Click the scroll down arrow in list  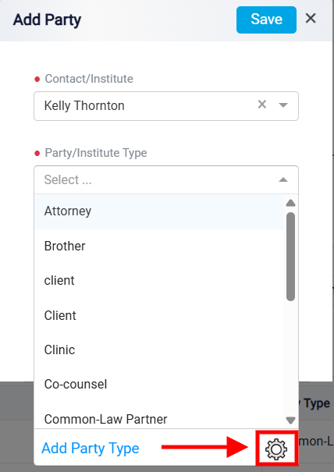[x=290, y=421]
